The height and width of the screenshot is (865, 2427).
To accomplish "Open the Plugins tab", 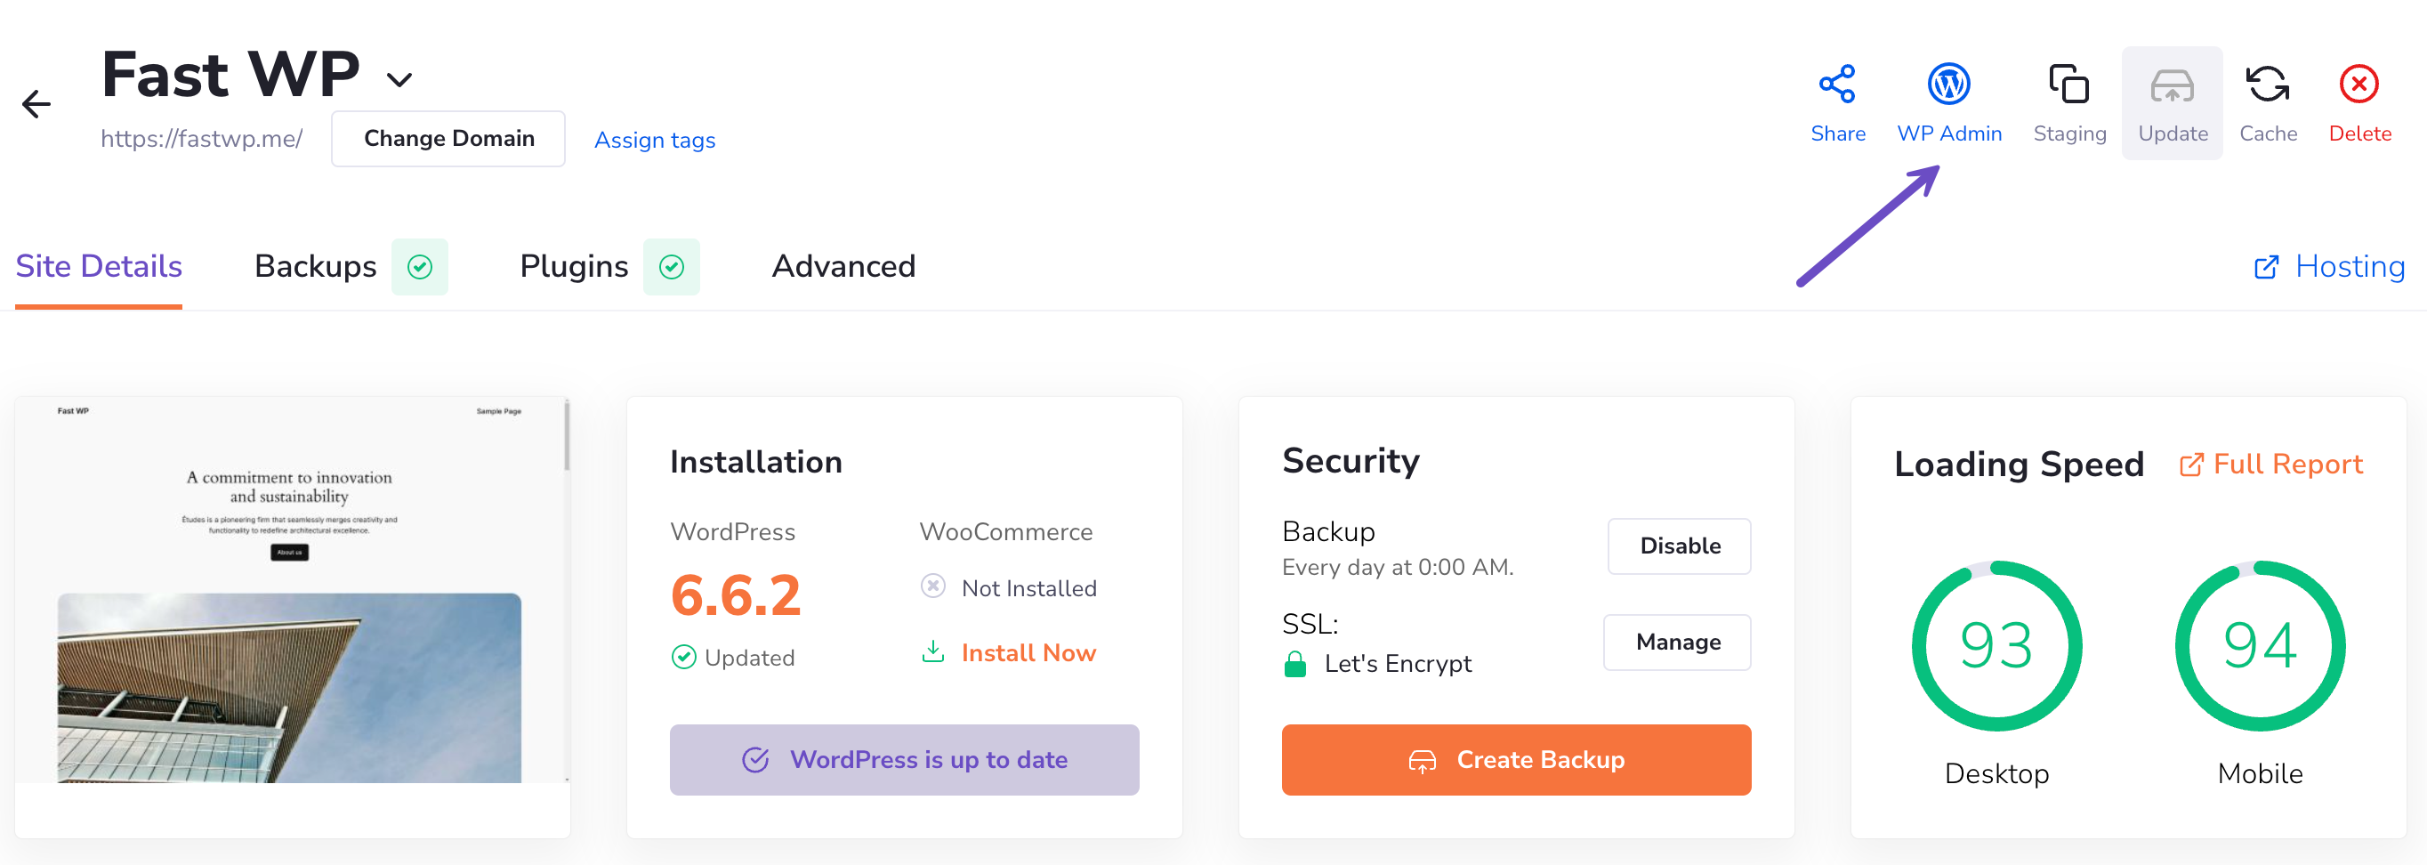I will tap(573, 267).
